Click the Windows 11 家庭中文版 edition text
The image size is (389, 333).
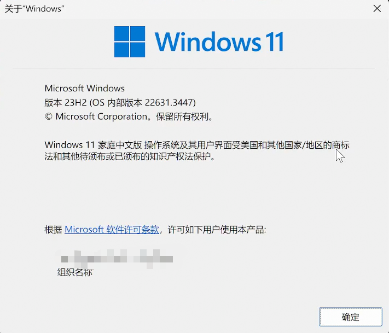coord(93,145)
